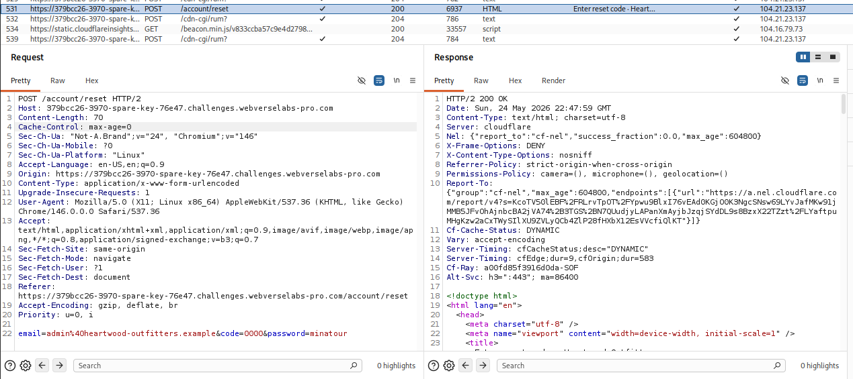
Task: Click the 'Request' panel heading
Action: coord(28,58)
